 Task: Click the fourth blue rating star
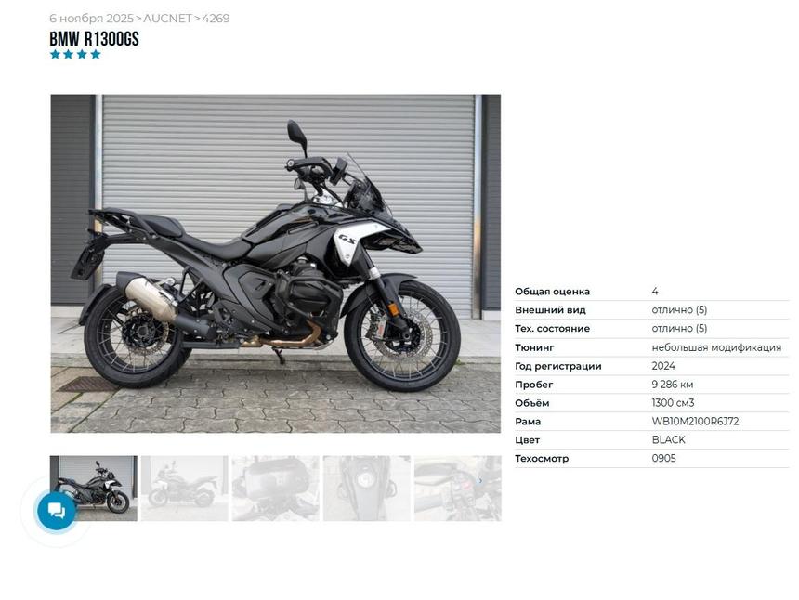coord(96,54)
